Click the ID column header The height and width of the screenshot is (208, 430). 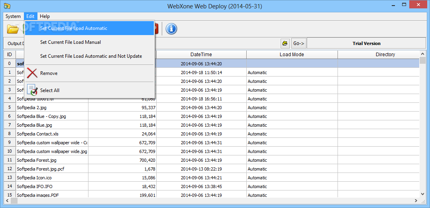[10, 55]
